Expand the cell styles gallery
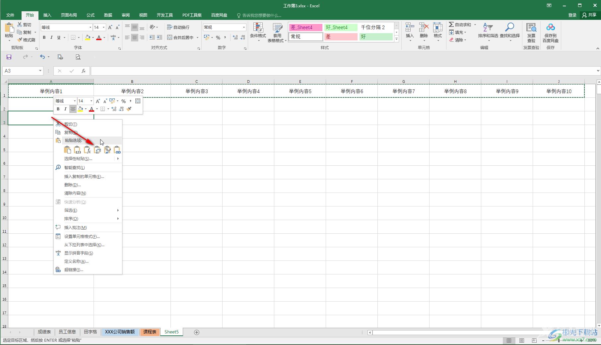601x345 pixels. (x=396, y=39)
